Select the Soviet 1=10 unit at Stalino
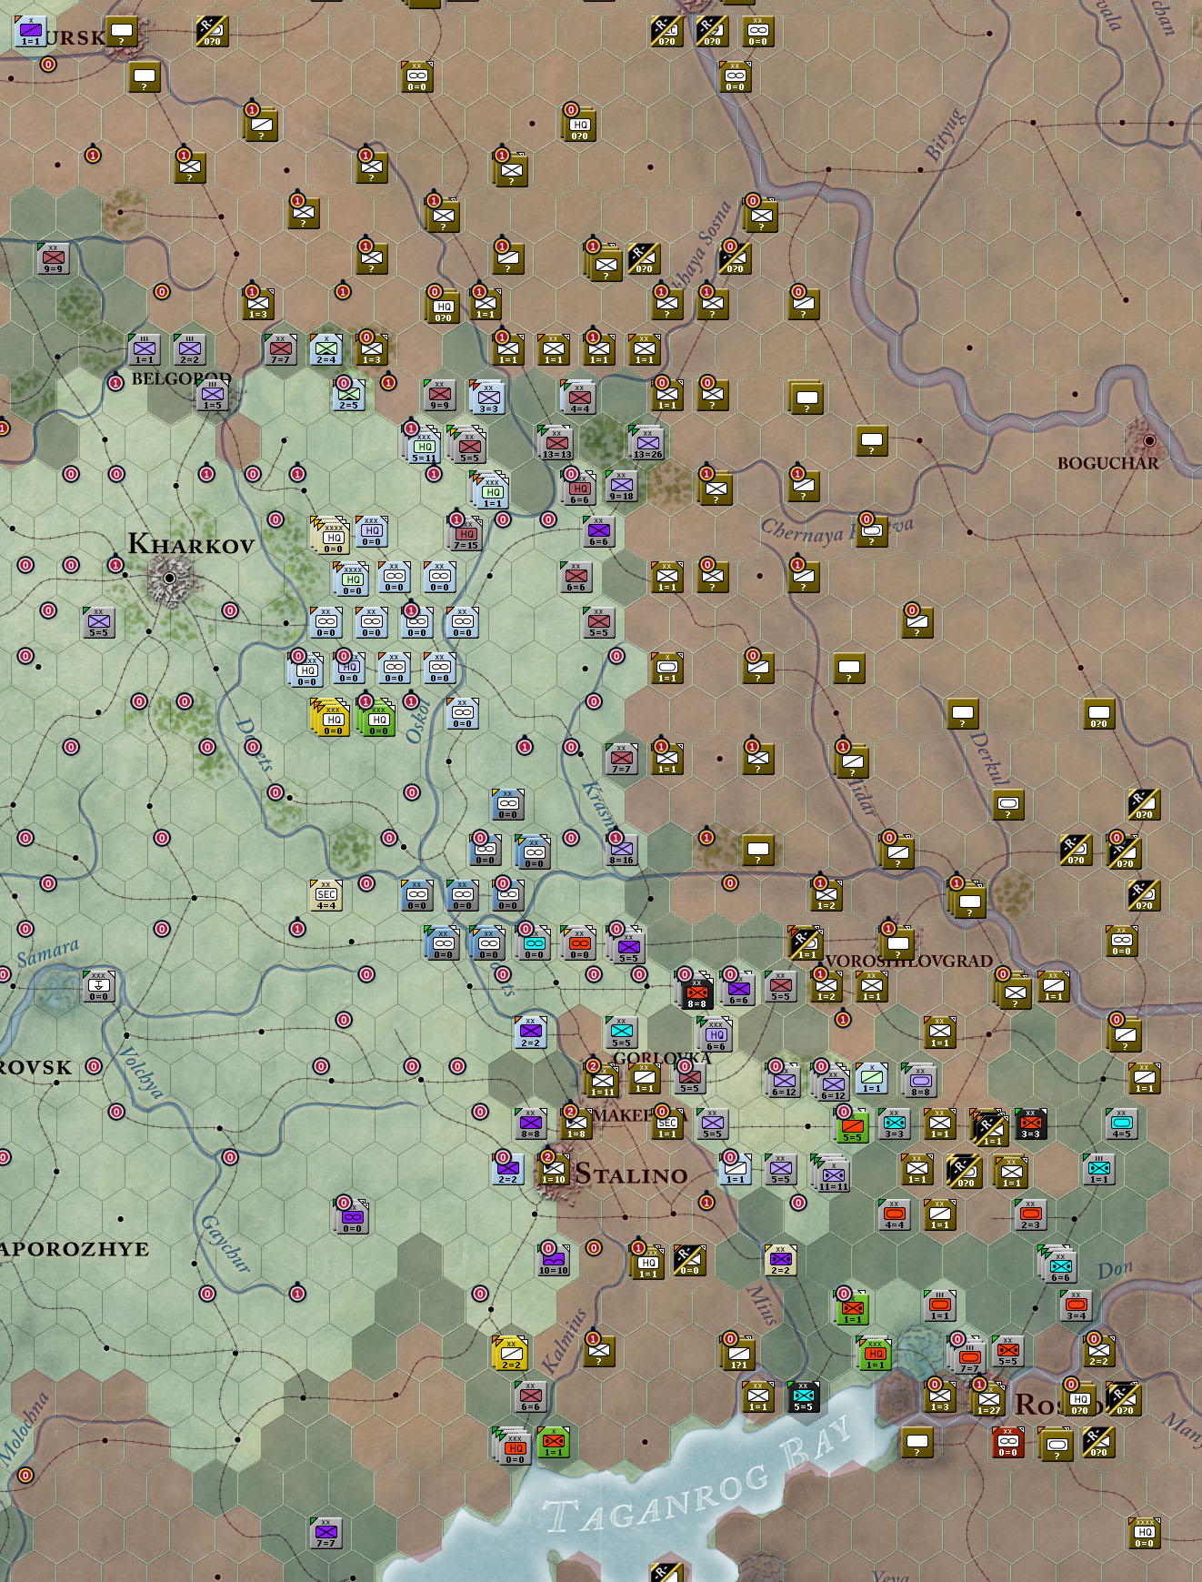This screenshot has height=1582, width=1202. click(554, 1169)
